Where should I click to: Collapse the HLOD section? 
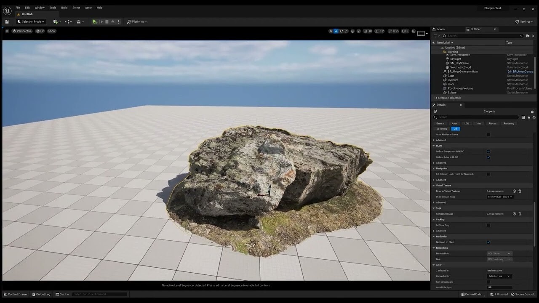434,146
